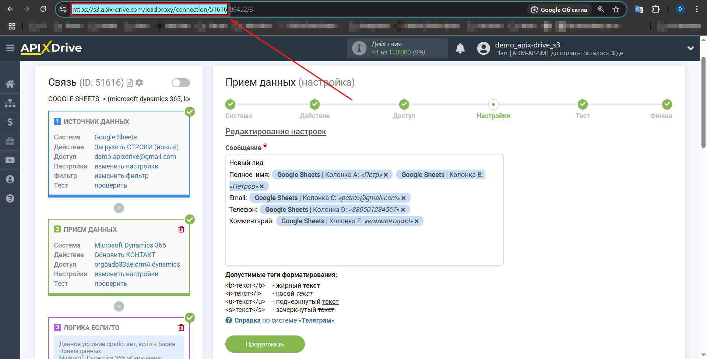707x359 pixels.
Task: Add a step after the data source block
Action: point(119,208)
